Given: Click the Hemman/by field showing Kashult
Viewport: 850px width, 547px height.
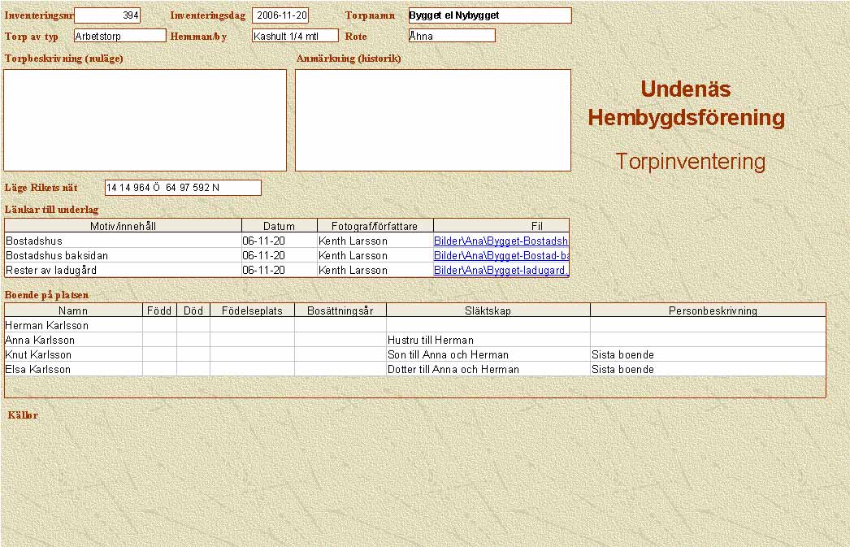Looking at the screenshot, I should pos(294,36).
